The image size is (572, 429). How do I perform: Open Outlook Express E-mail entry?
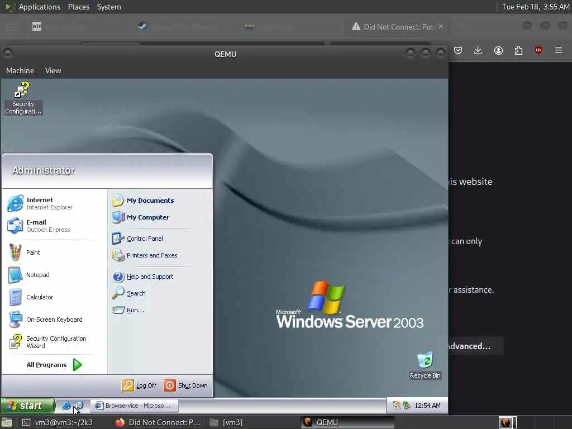click(55, 226)
